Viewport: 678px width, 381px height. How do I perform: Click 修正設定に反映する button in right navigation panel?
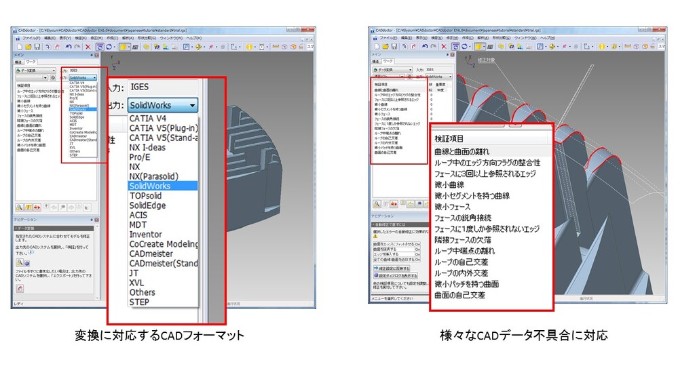click(x=392, y=268)
